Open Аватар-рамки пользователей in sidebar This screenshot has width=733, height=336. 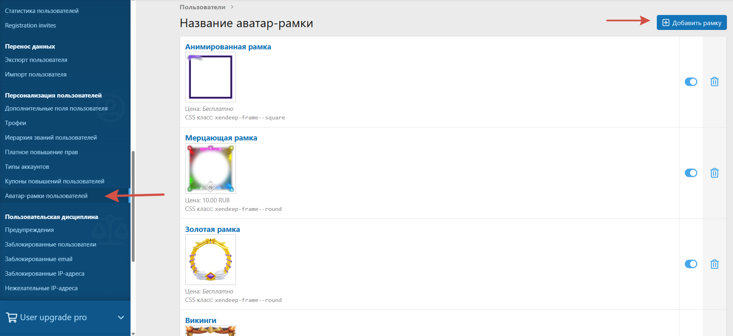[46, 196]
